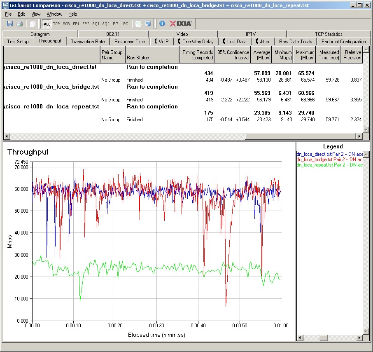Click results table scroll up arrow
The width and height of the screenshot is (373, 352).
366,49
